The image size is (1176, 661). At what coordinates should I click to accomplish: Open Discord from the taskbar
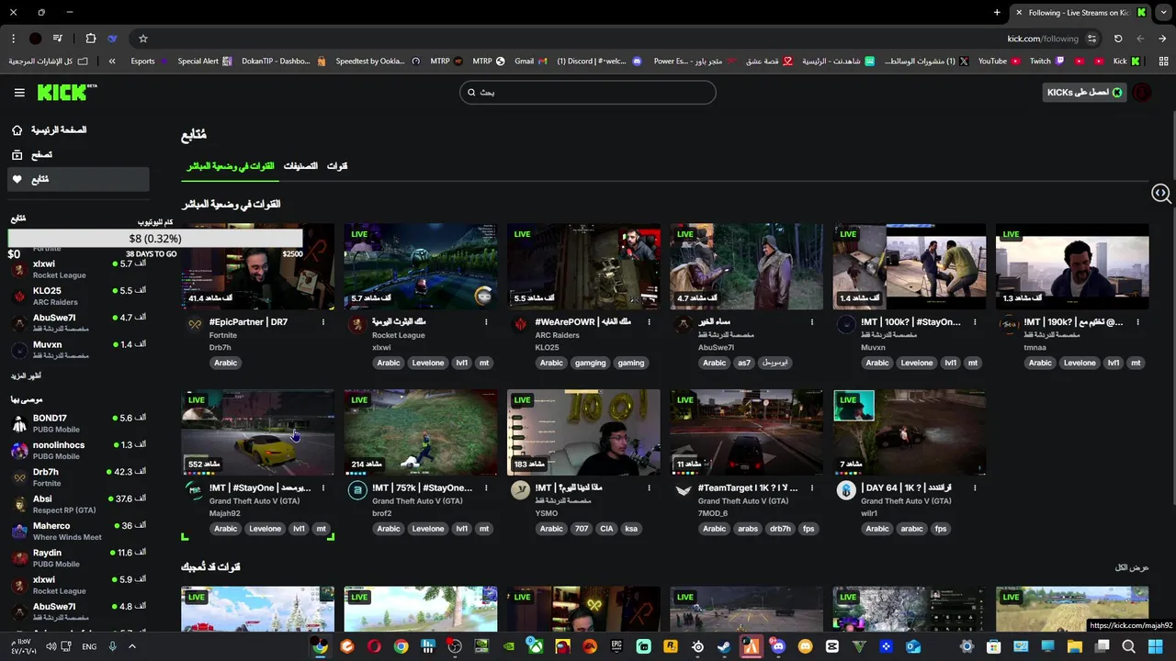pyautogui.click(x=778, y=646)
